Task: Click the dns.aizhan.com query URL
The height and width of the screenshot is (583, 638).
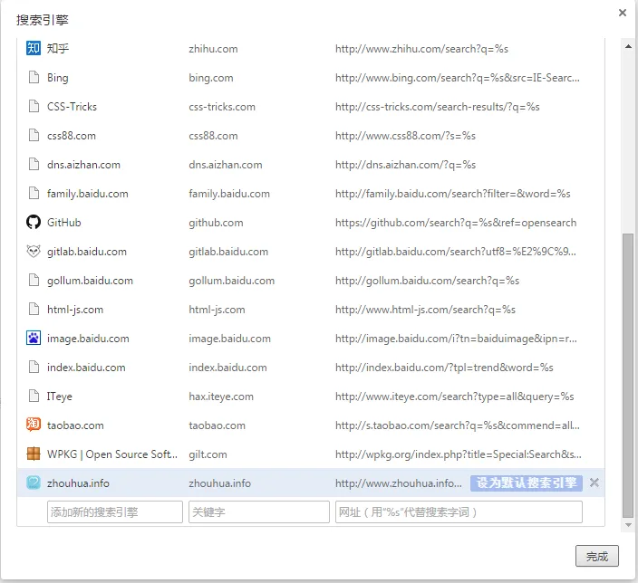Action: [x=406, y=165]
